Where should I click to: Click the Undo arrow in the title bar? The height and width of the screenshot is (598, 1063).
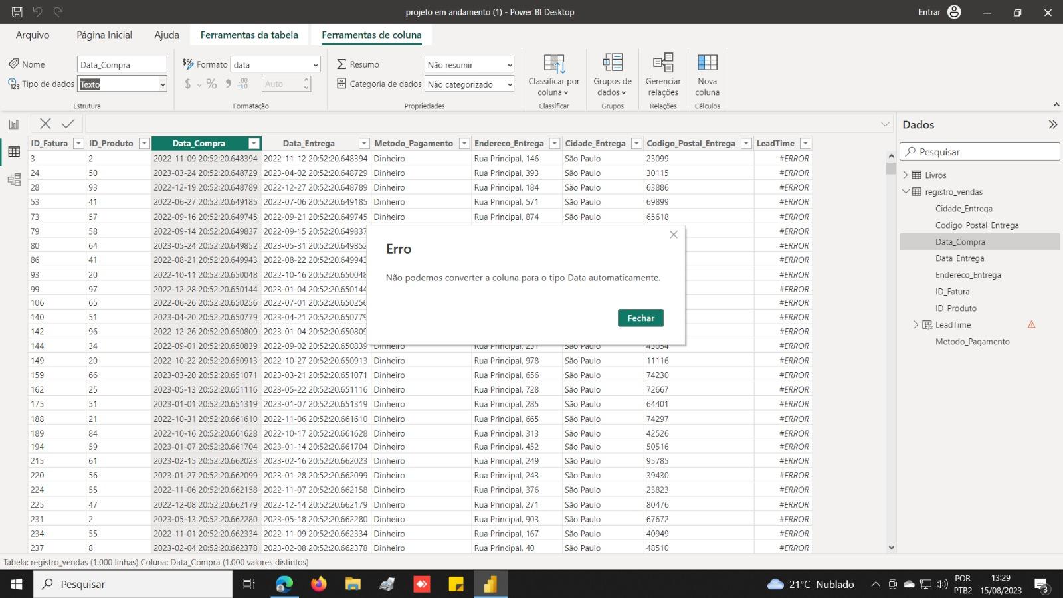[38, 12]
